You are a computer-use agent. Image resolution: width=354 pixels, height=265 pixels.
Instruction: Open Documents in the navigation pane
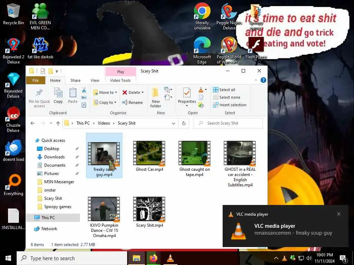click(x=55, y=165)
